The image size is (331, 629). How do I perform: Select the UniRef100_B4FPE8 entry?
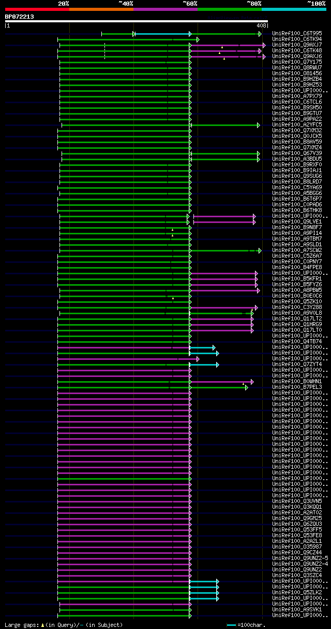297,267
